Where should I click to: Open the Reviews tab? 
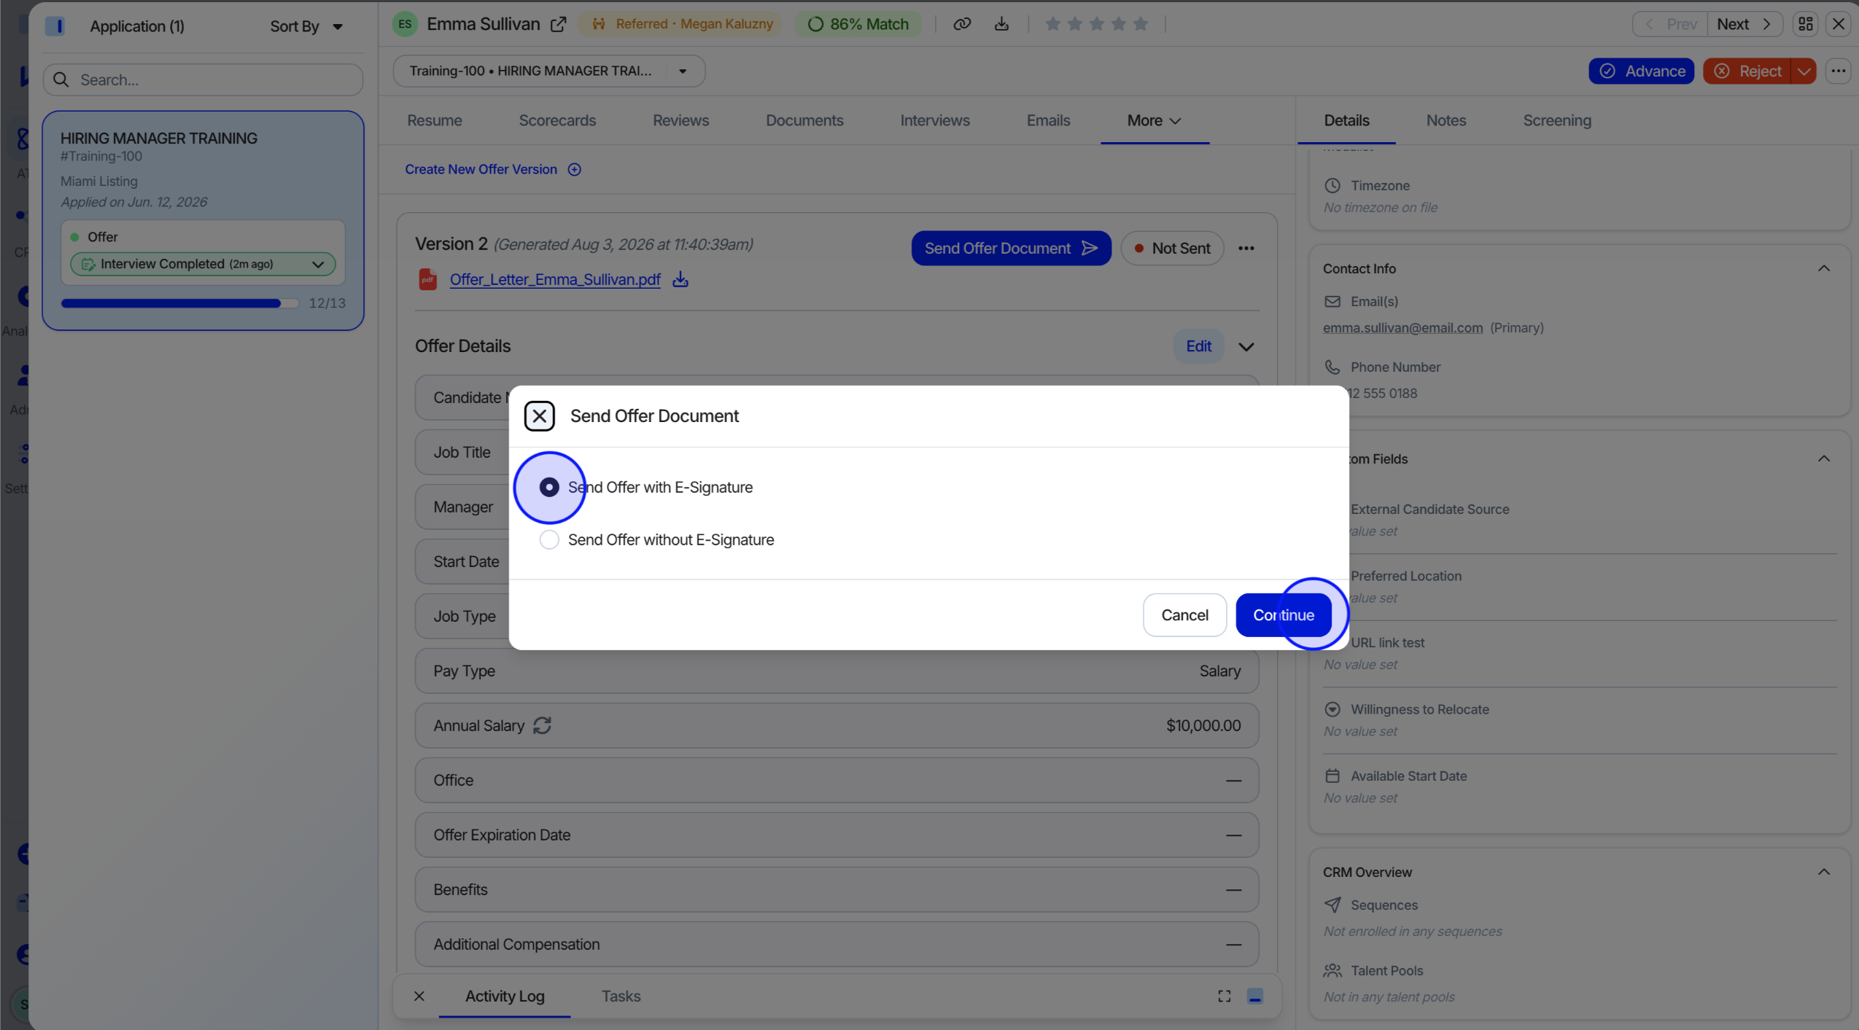(x=680, y=120)
